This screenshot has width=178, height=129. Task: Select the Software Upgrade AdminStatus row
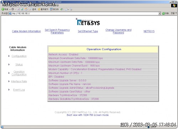click(103, 88)
